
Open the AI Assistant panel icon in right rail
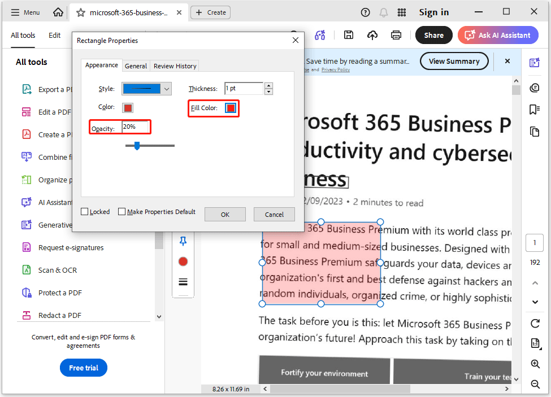tap(535, 63)
